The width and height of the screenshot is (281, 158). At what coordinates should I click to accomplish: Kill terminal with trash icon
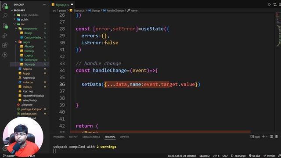(276, 136)
